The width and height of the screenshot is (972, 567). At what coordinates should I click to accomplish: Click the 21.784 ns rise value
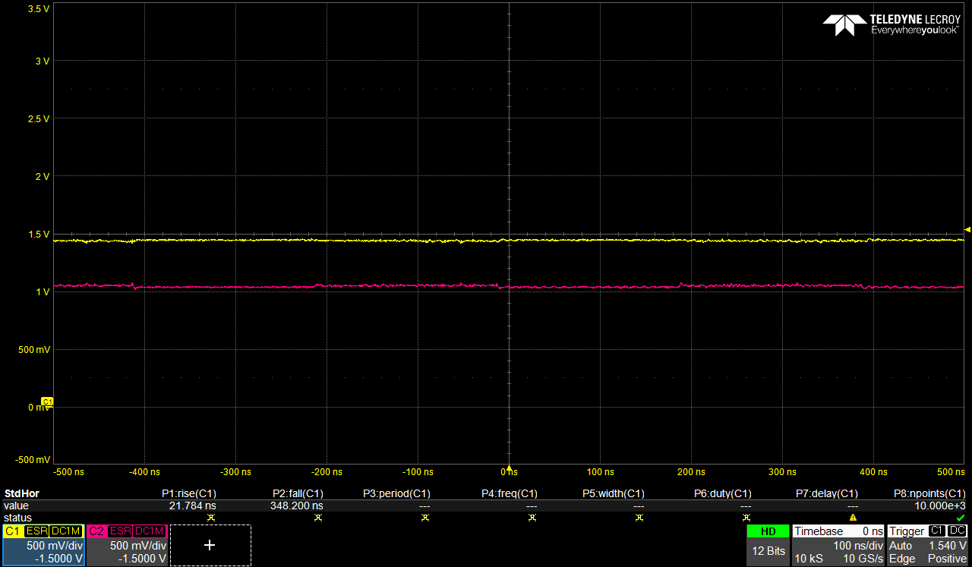[192, 505]
